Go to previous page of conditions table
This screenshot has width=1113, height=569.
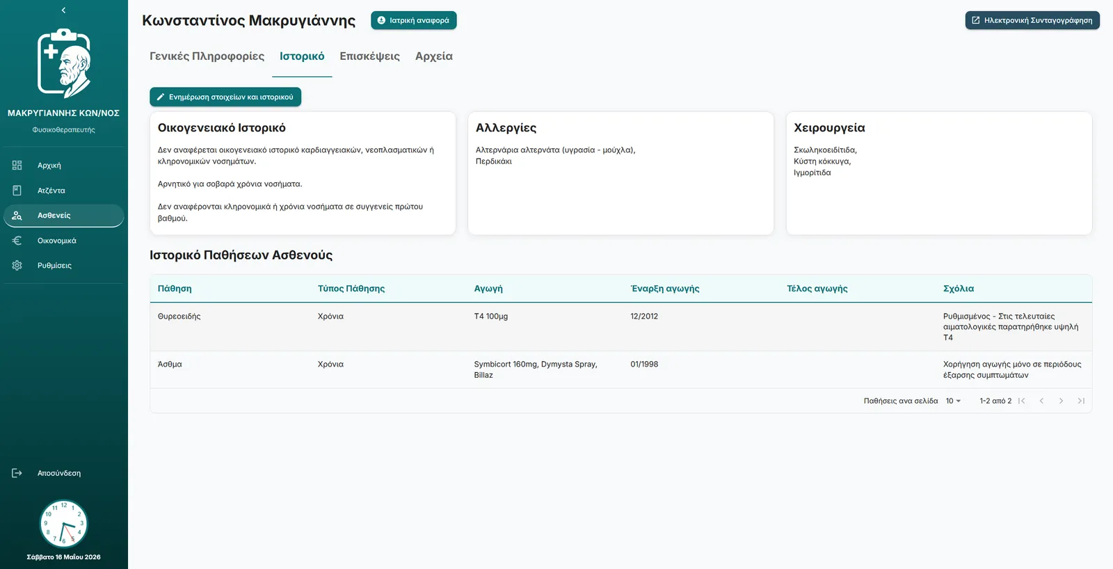pyautogui.click(x=1041, y=401)
